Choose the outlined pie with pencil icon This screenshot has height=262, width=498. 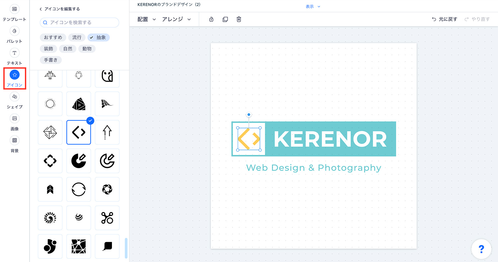click(107, 161)
